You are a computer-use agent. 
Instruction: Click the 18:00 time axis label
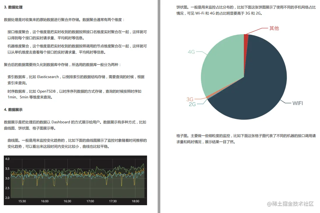pos(135,201)
